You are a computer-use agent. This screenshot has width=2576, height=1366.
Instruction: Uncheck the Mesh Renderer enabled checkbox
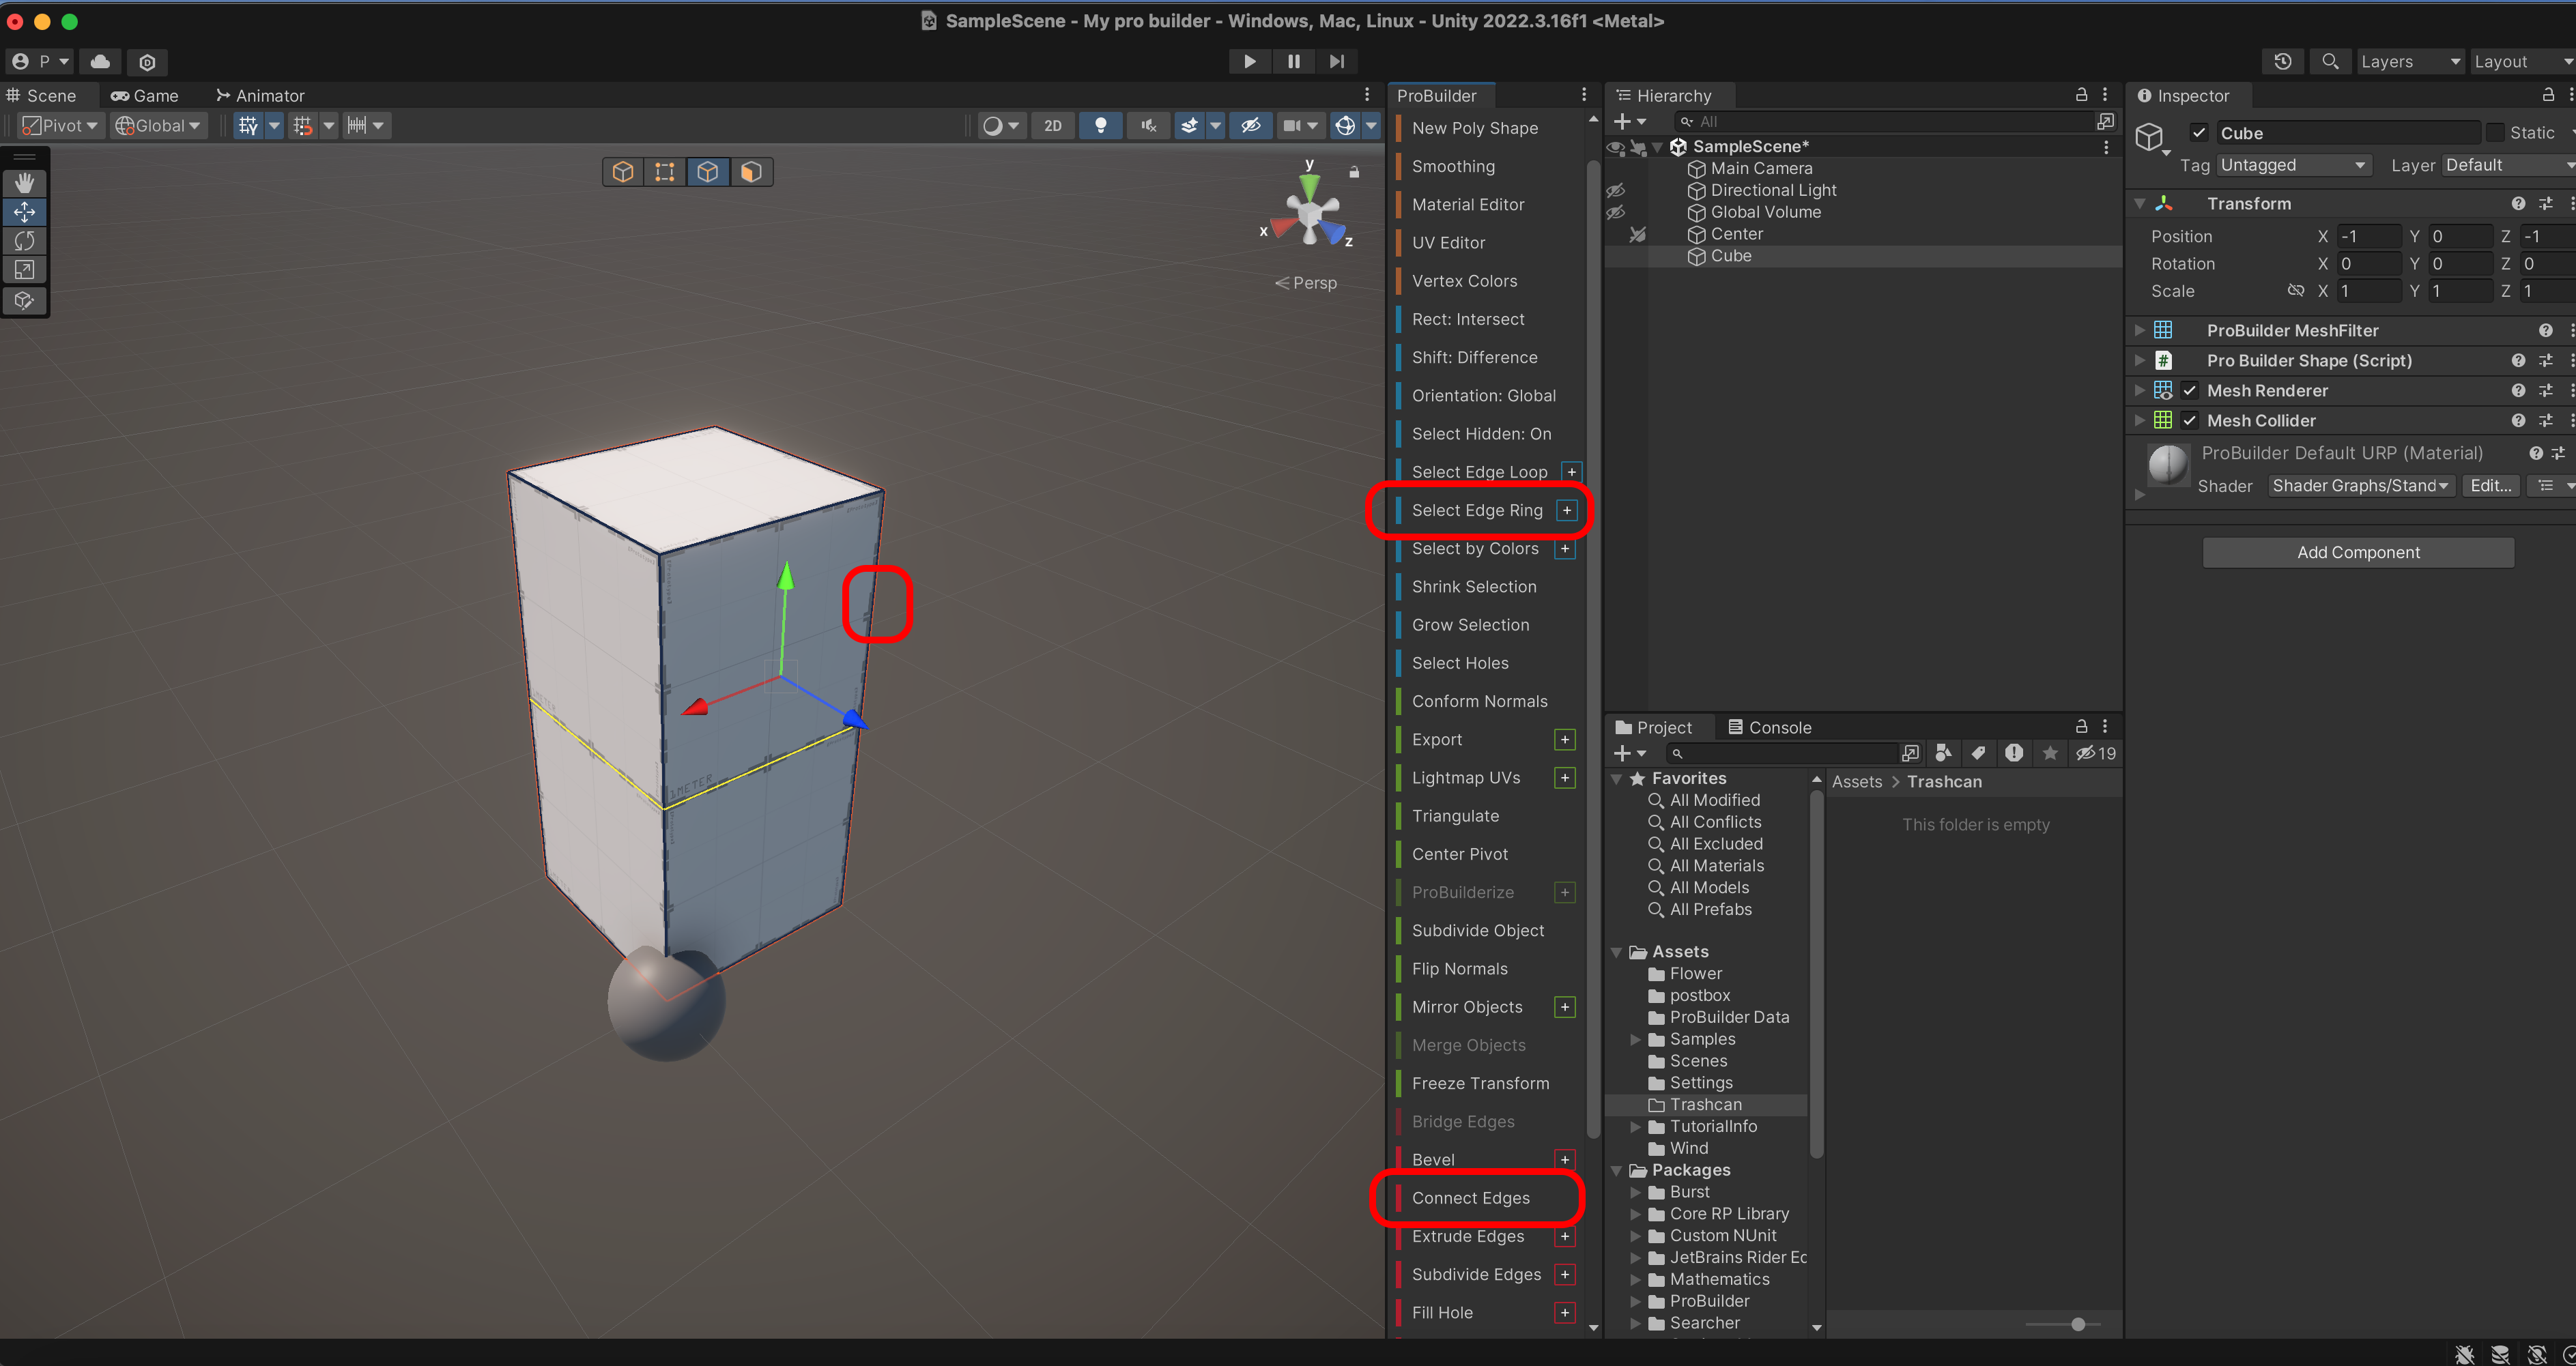coord(2189,390)
